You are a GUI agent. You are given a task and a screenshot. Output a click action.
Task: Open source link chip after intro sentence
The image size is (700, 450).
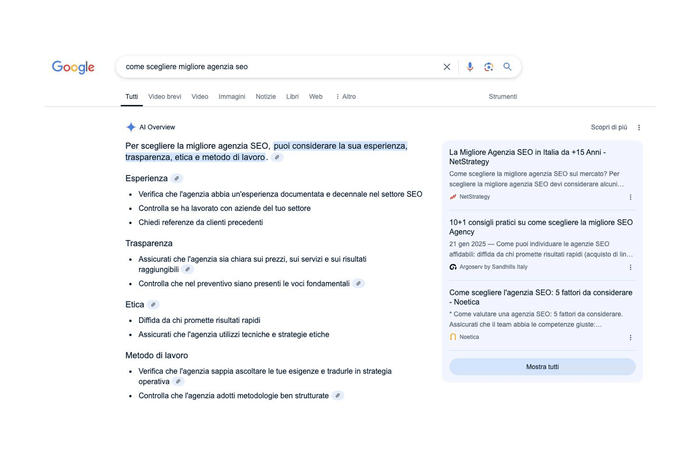(277, 157)
